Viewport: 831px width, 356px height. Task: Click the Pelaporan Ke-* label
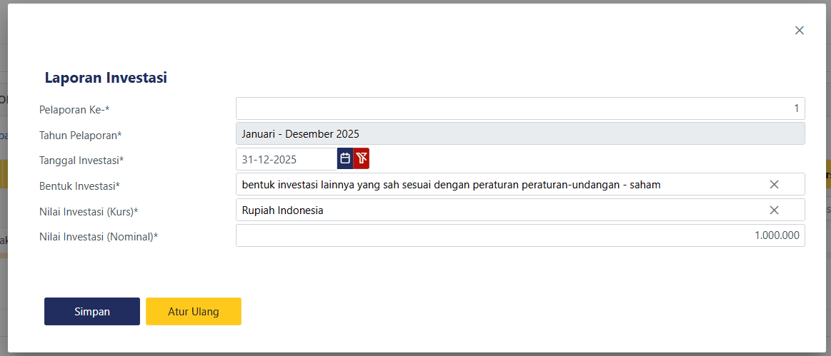tap(74, 109)
